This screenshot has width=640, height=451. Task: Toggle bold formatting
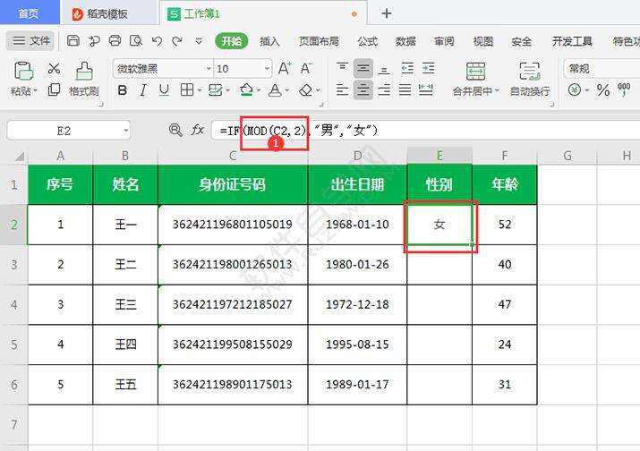[x=122, y=89]
